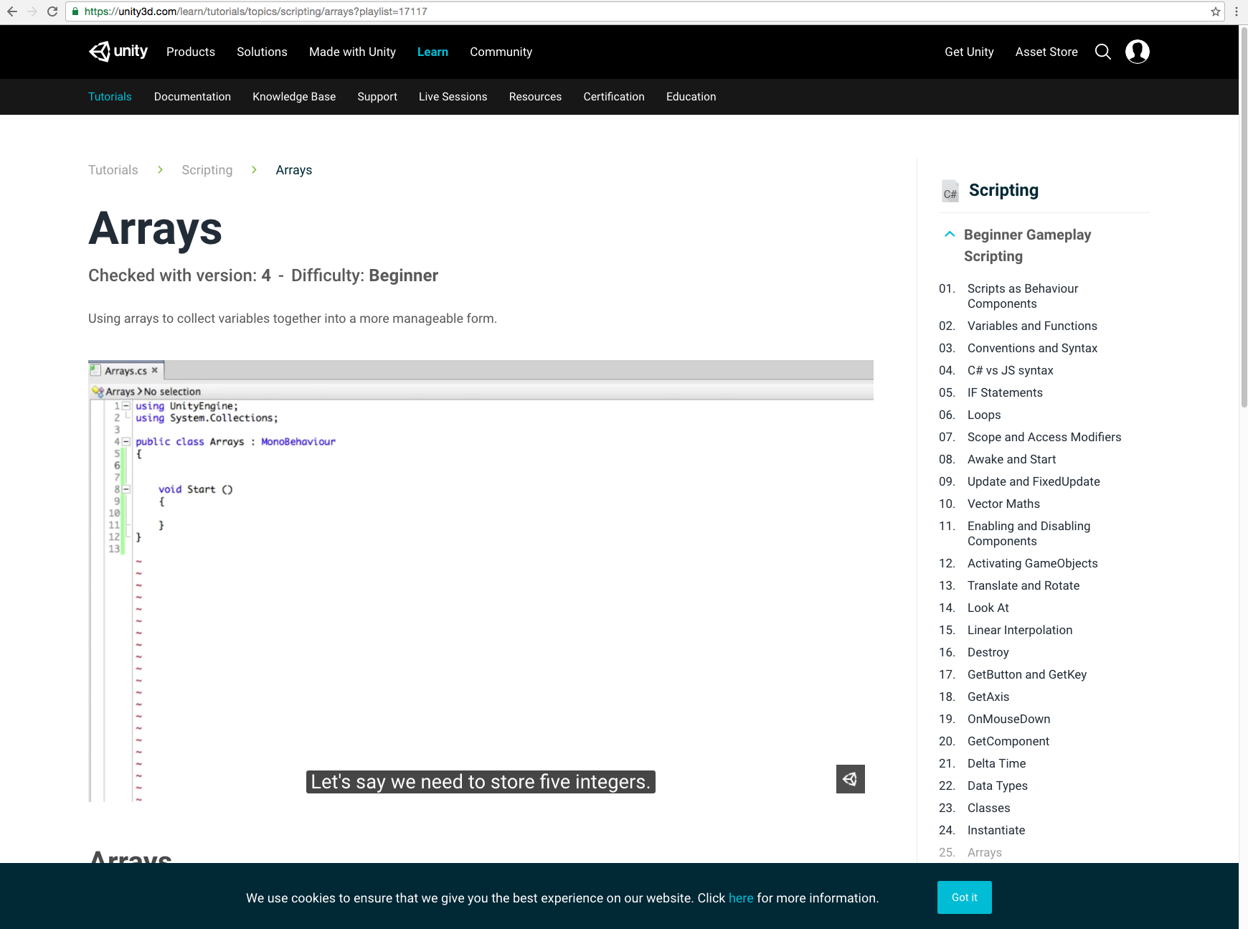
Task: Open Awake and Start lesson
Action: click(1011, 459)
